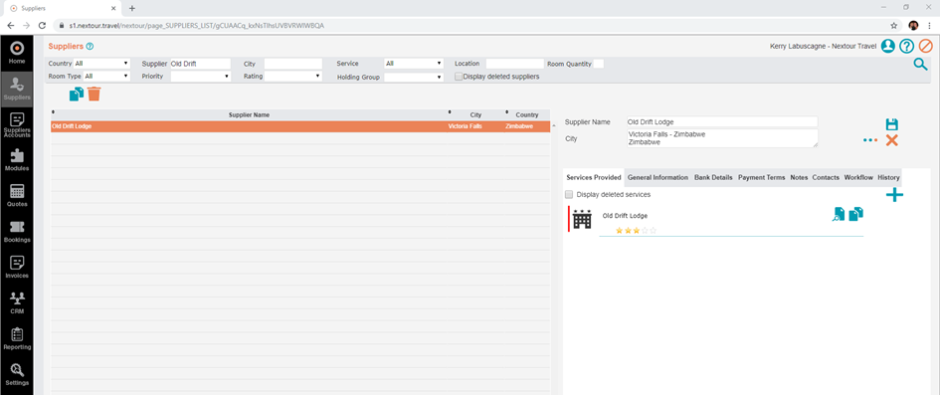This screenshot has width=940, height=395.
Task: Switch to Payment Terms tab
Action: [761, 178]
